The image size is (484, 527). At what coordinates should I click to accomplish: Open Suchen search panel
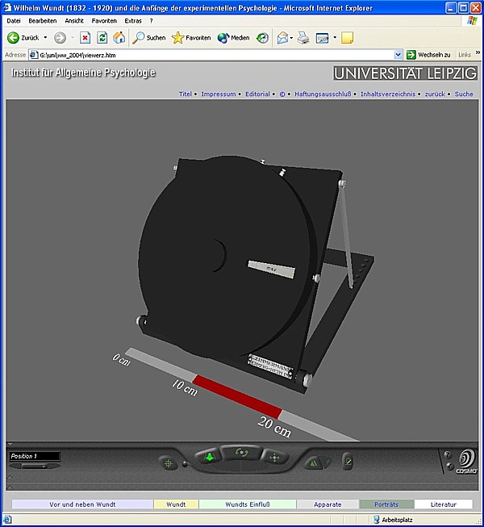tap(148, 38)
